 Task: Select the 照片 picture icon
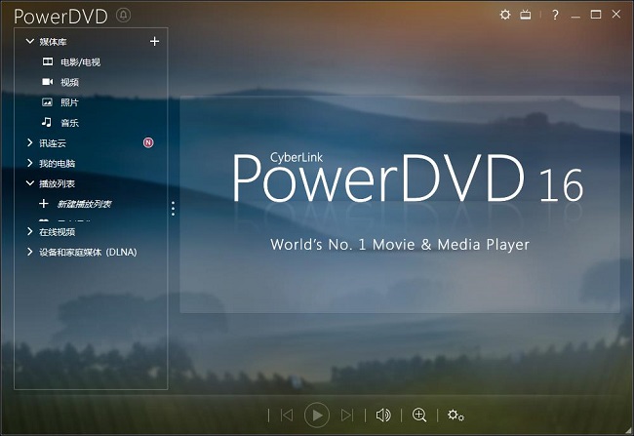(x=48, y=101)
